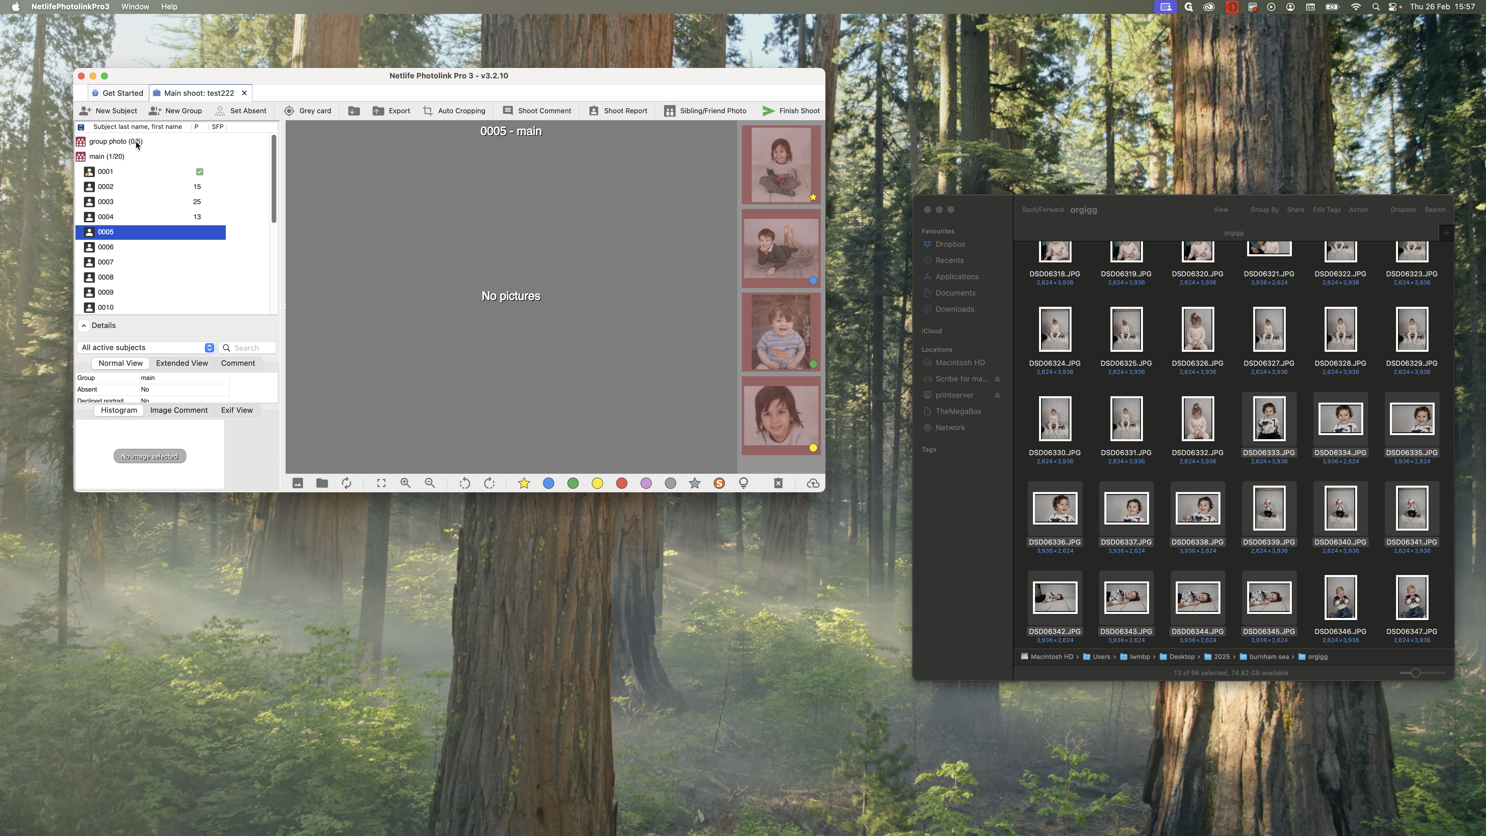Switch to Extended View
The width and height of the screenshot is (1486, 836).
tap(182, 363)
